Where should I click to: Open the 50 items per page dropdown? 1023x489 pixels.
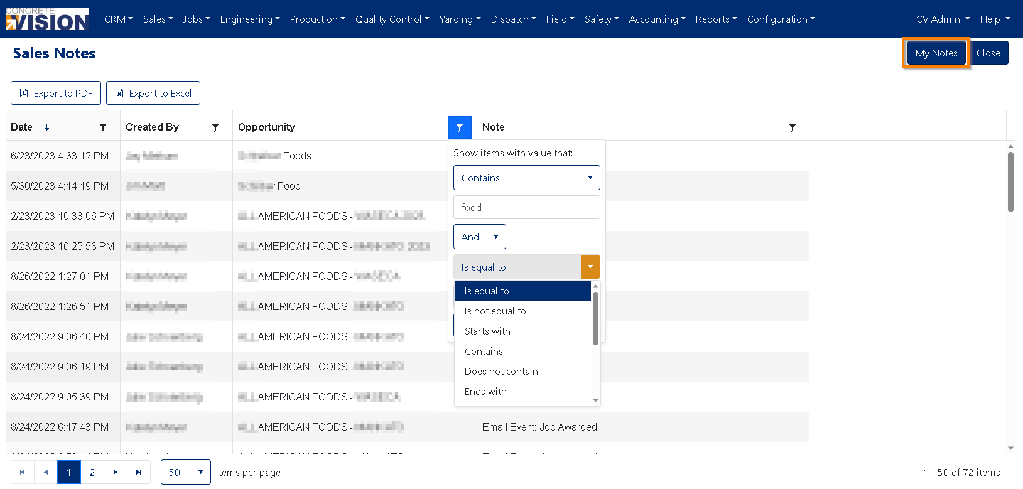pyautogui.click(x=186, y=472)
